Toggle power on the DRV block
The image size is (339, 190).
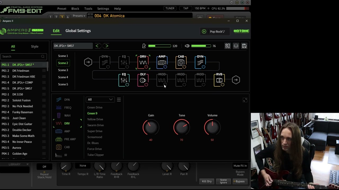click(x=146, y=67)
